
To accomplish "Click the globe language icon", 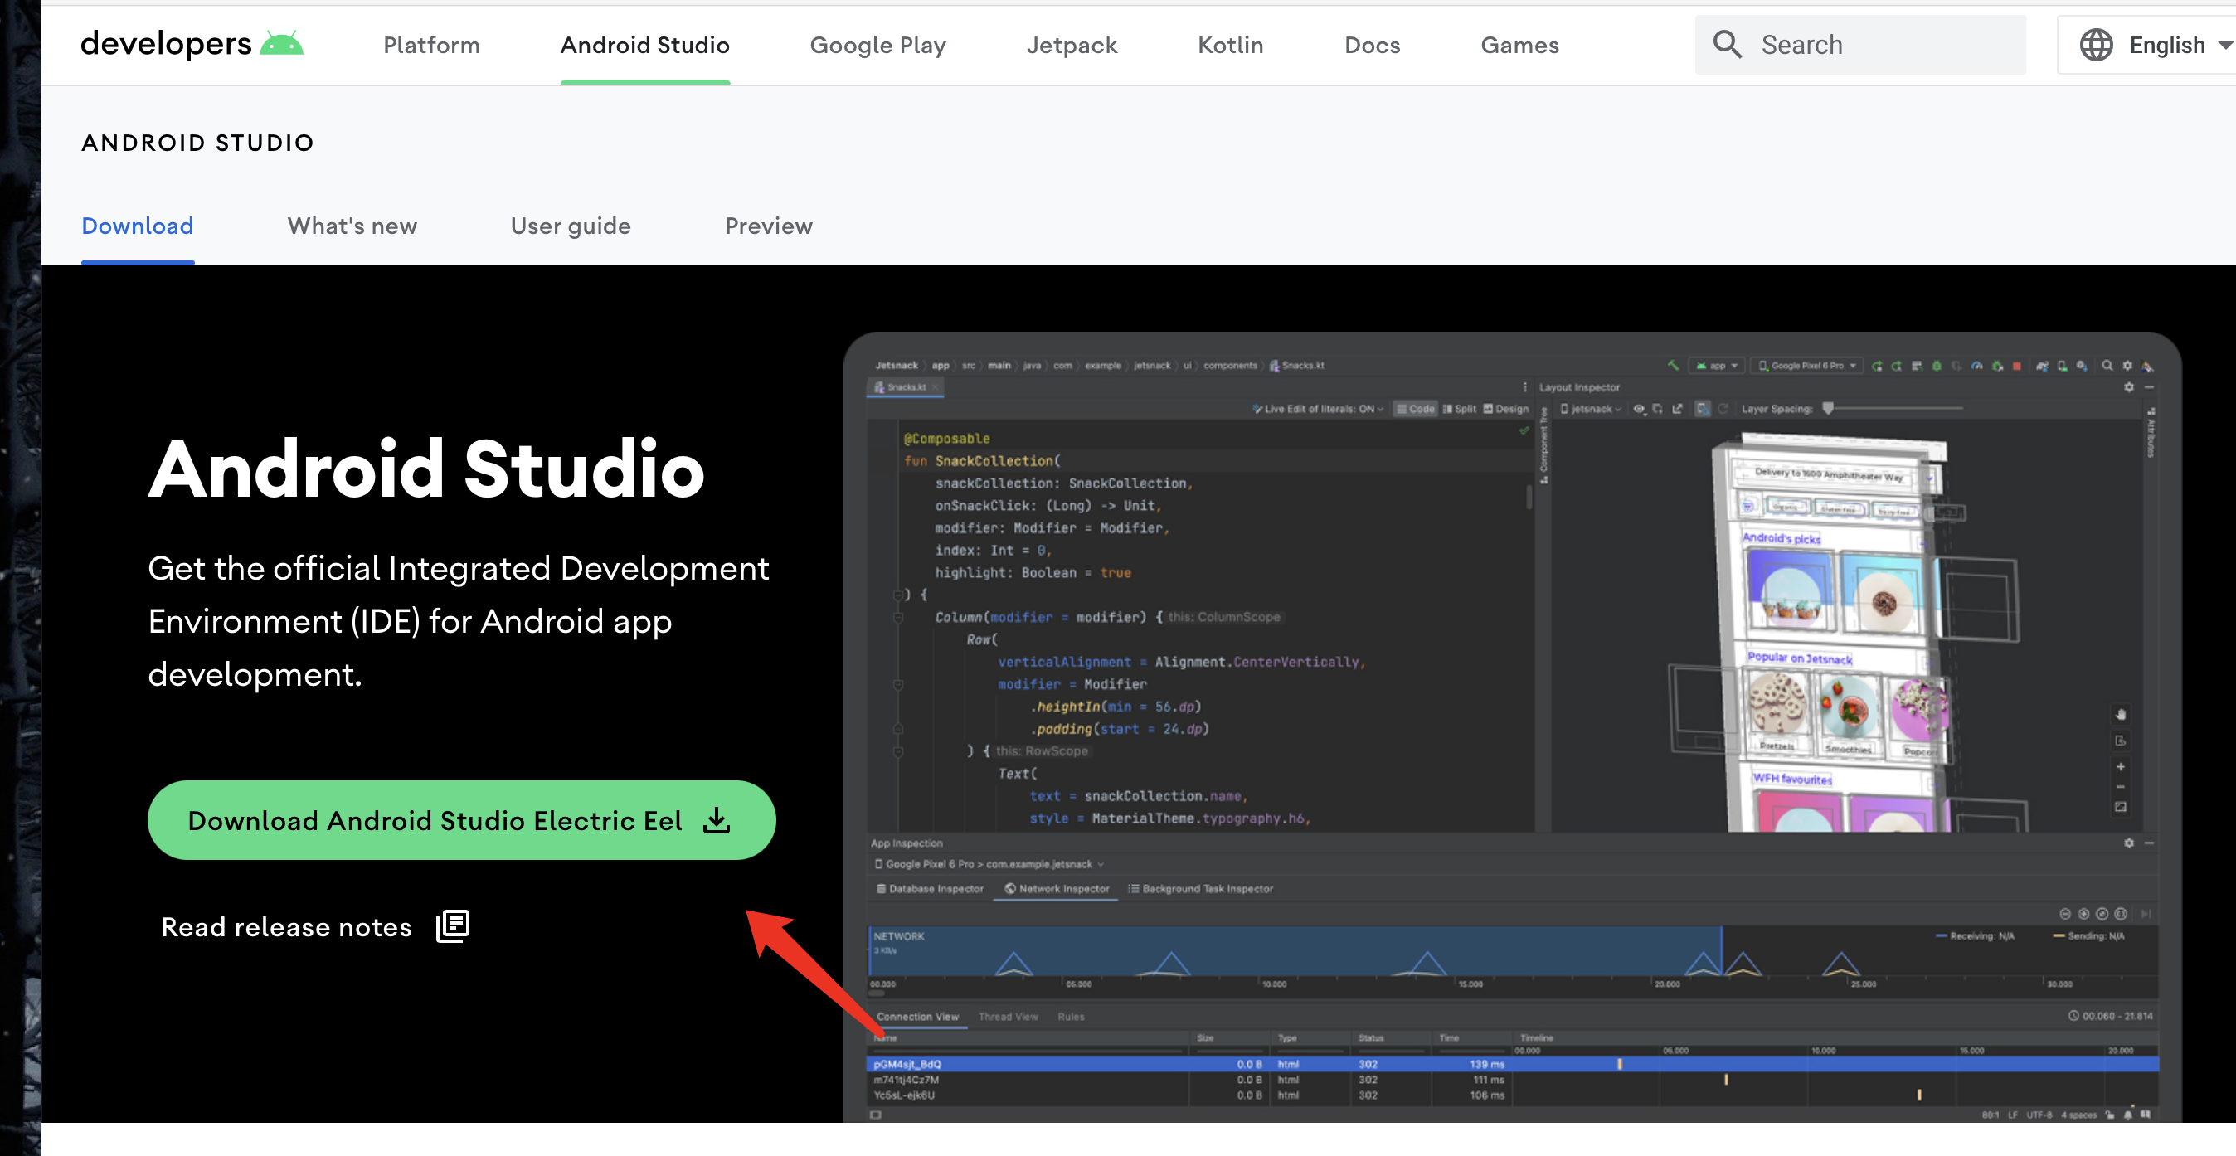I will click(x=2095, y=44).
